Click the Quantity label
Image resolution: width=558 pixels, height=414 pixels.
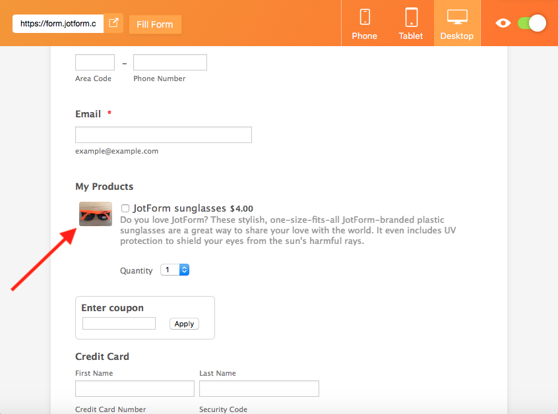click(137, 271)
